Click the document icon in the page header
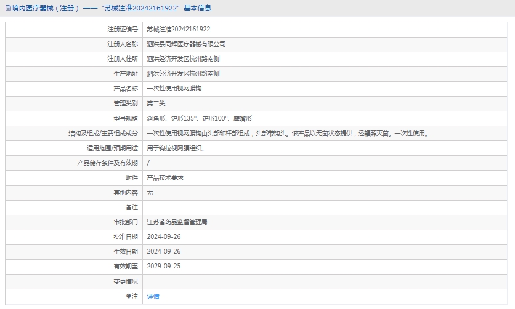This screenshot has height=309, width=515. pos(7,8)
